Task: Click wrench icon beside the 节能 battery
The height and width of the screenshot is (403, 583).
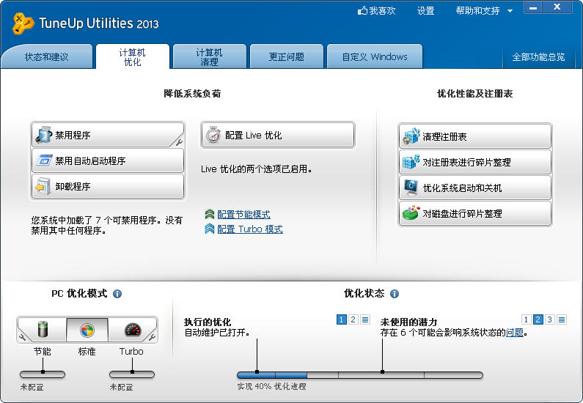Action: pos(23,337)
